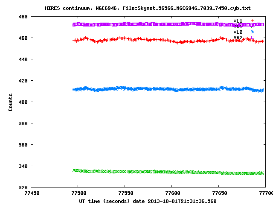
Task: Click the 380 y-axis tick label
Action: (x=23, y=123)
